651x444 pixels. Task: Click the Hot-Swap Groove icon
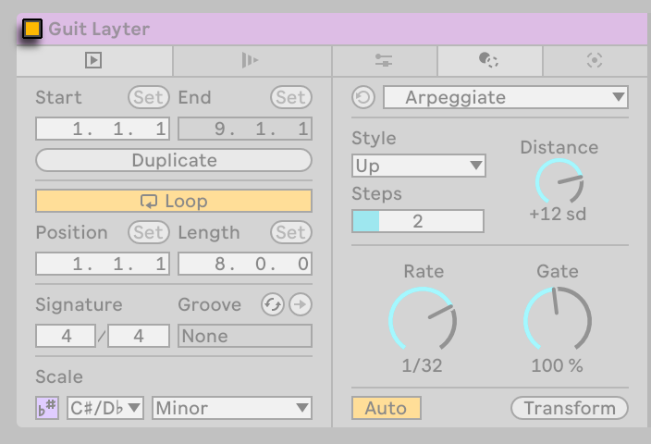tap(273, 305)
